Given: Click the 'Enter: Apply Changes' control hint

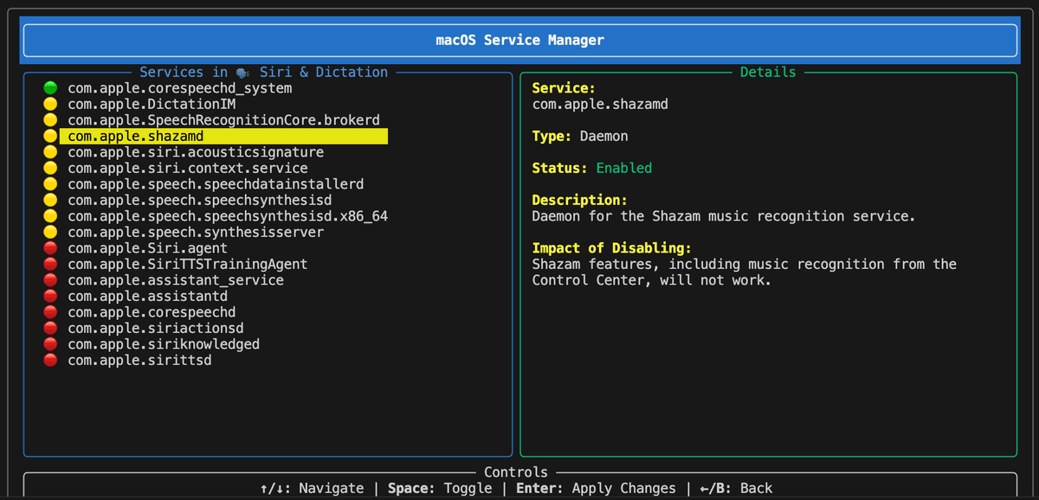Looking at the screenshot, I should [x=596, y=488].
